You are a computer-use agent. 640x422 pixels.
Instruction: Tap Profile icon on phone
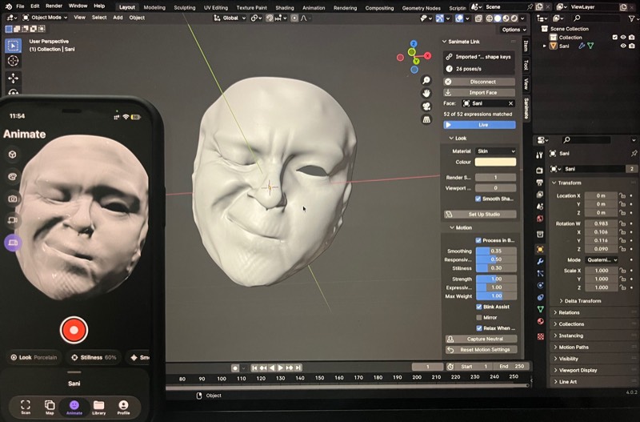pos(123,407)
